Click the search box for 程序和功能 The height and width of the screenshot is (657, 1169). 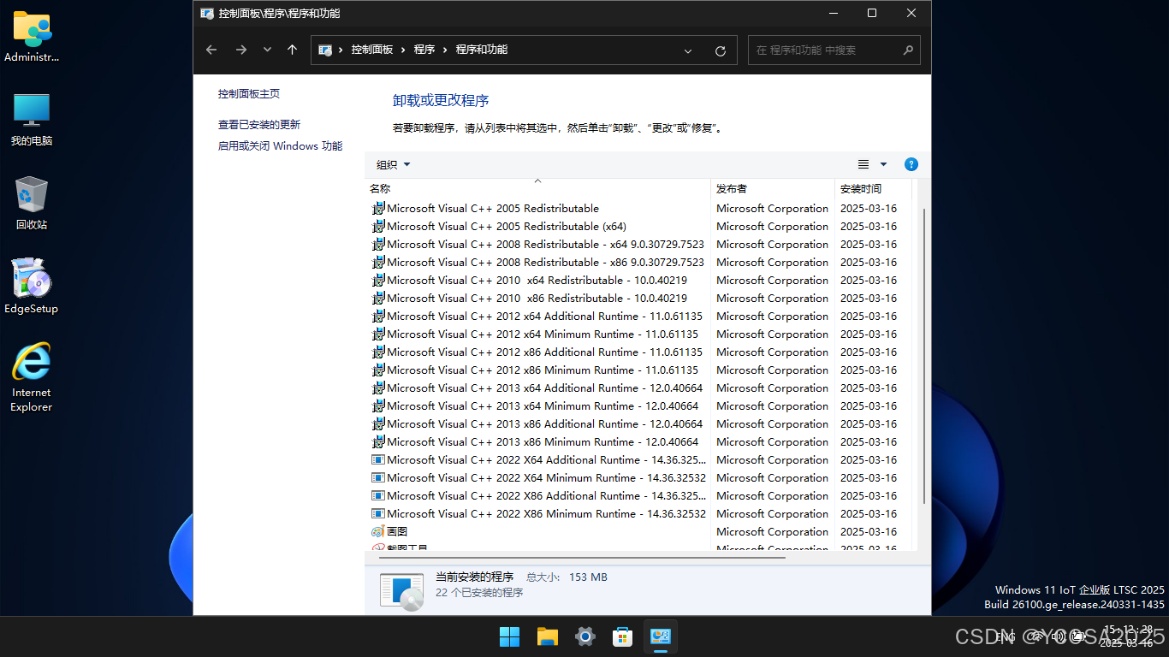834,50
